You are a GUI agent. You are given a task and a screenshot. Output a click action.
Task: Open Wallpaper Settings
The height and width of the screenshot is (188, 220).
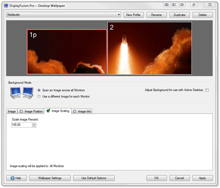[x=50, y=178]
